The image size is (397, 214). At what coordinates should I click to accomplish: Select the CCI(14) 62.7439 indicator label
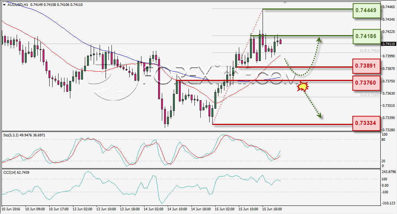[16, 173]
